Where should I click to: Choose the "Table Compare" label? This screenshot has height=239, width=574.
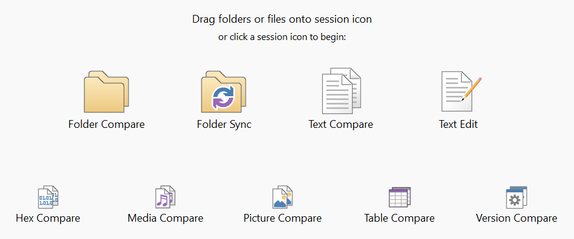click(399, 218)
